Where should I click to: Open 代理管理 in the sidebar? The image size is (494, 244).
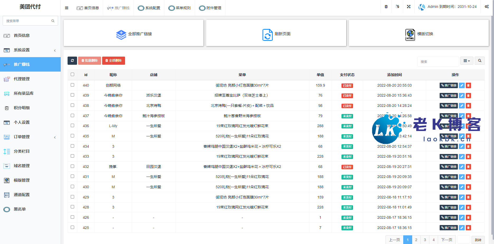tap(22, 79)
